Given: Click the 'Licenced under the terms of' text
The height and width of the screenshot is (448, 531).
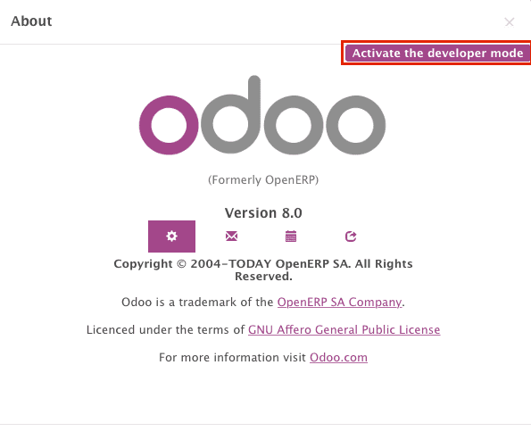Looking at the screenshot, I should 165,329.
